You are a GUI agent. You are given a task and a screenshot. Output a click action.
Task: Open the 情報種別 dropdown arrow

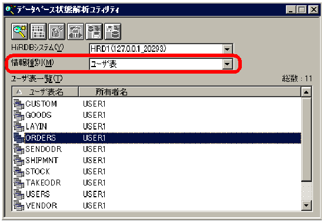[x=227, y=64]
